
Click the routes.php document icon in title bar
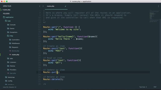coord(70,1)
